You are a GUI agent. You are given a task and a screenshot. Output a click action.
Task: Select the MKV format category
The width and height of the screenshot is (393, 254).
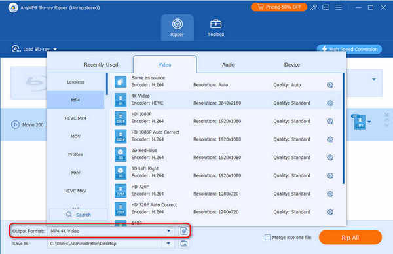coord(75,173)
